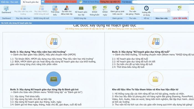Click the KHGD từng lớp group label
The image size is (194, 109).
80,18
